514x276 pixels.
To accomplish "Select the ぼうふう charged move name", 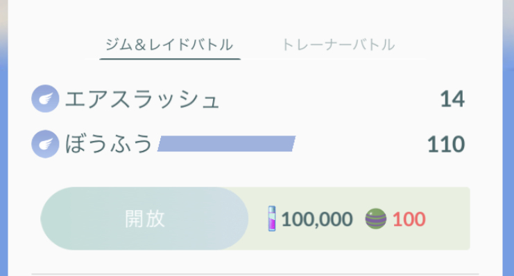I will (x=109, y=144).
